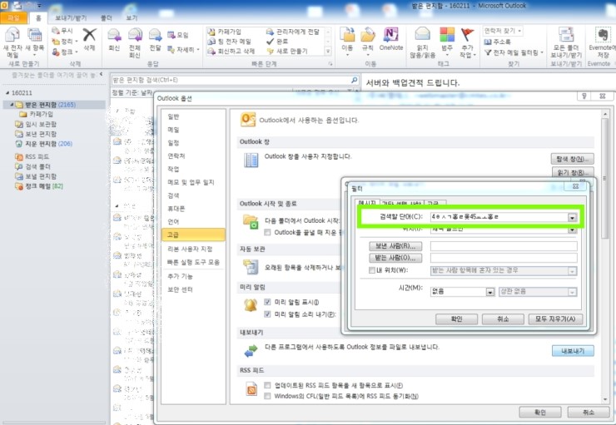Viewport: 616px width, 425px height.
Task: Click 취소 in the 필터 dialog
Action: pos(503,319)
